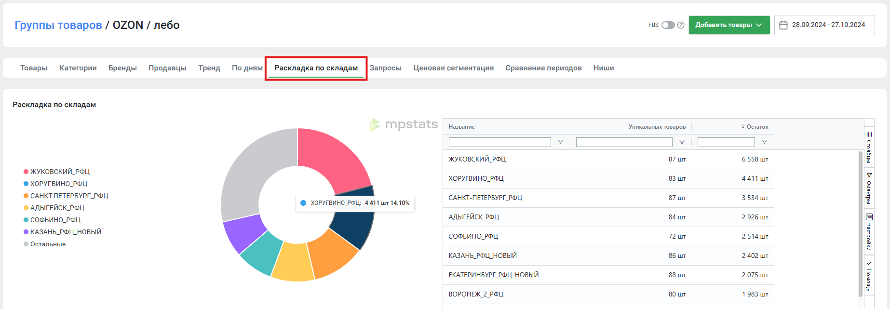
Task: Click the orange САНКТ-ПЕТЕРБУРГ donut segment
Action: 333,254
